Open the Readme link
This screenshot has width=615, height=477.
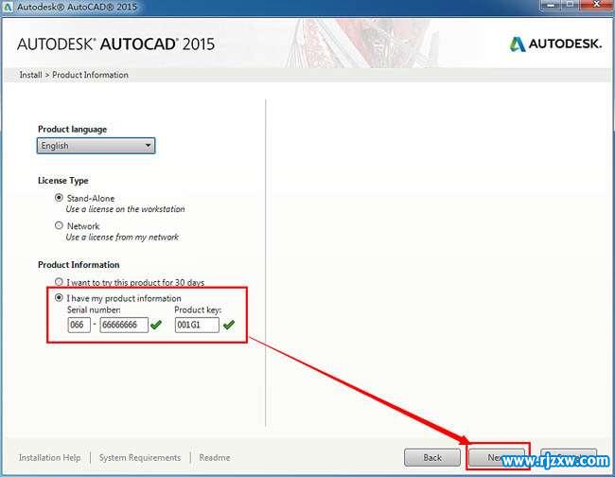(x=215, y=457)
